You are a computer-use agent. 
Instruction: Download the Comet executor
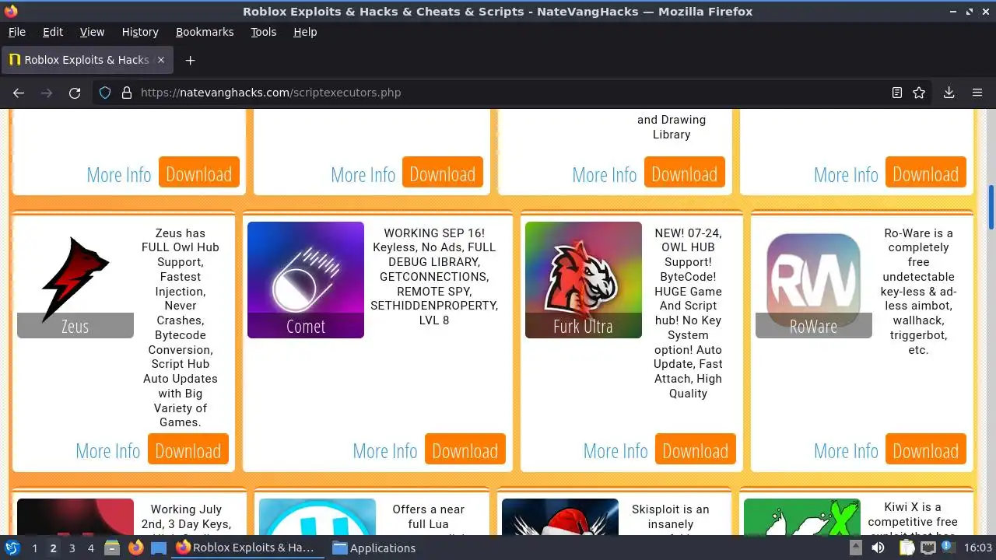click(465, 450)
